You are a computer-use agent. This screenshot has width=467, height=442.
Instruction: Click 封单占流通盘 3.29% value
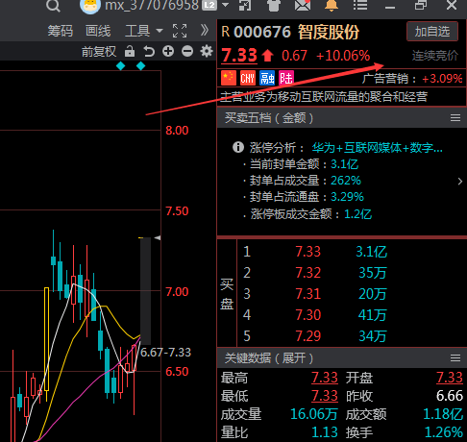(347, 197)
